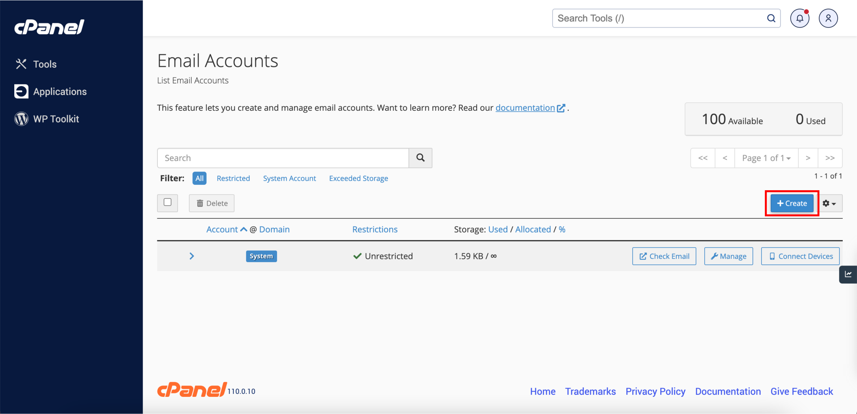
Task: Click Manage for System account
Action: tap(729, 256)
